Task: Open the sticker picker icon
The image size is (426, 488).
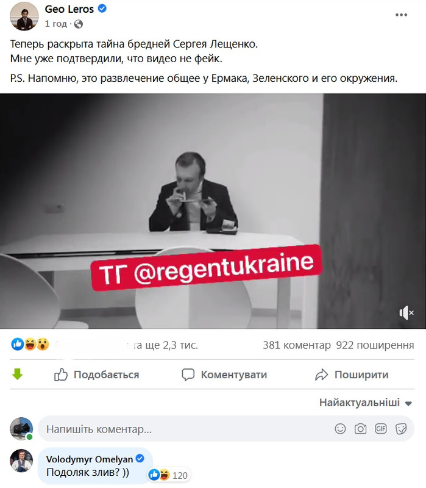Action: pyautogui.click(x=401, y=429)
